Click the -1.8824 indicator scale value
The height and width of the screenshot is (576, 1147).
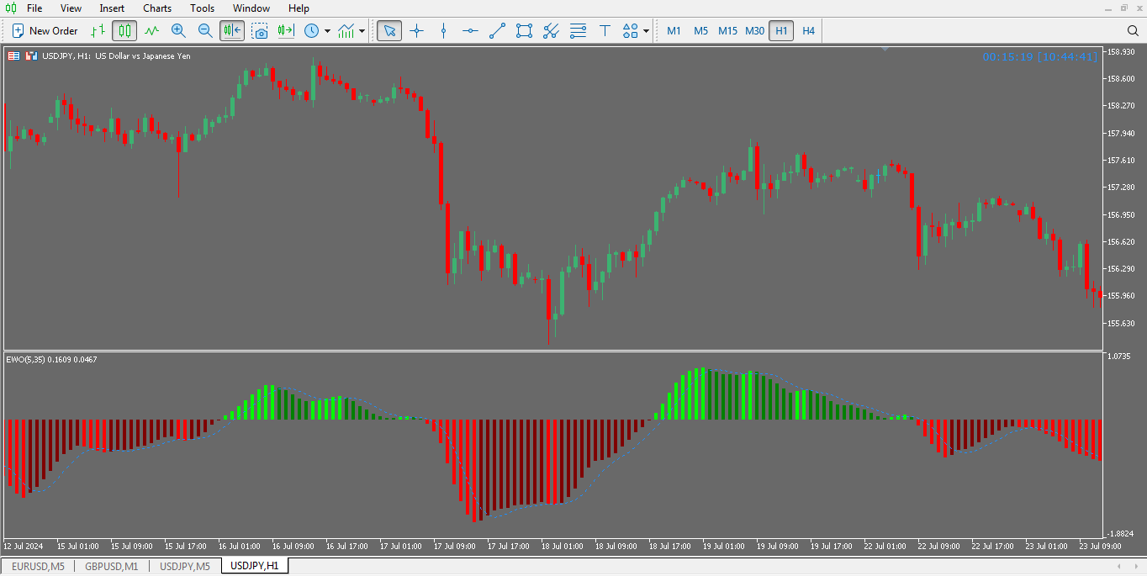point(1123,533)
